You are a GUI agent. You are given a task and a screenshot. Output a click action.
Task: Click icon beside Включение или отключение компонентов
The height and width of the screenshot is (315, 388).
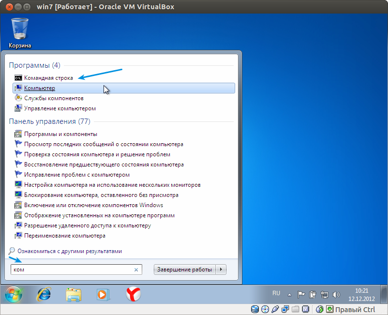pyautogui.click(x=18, y=205)
